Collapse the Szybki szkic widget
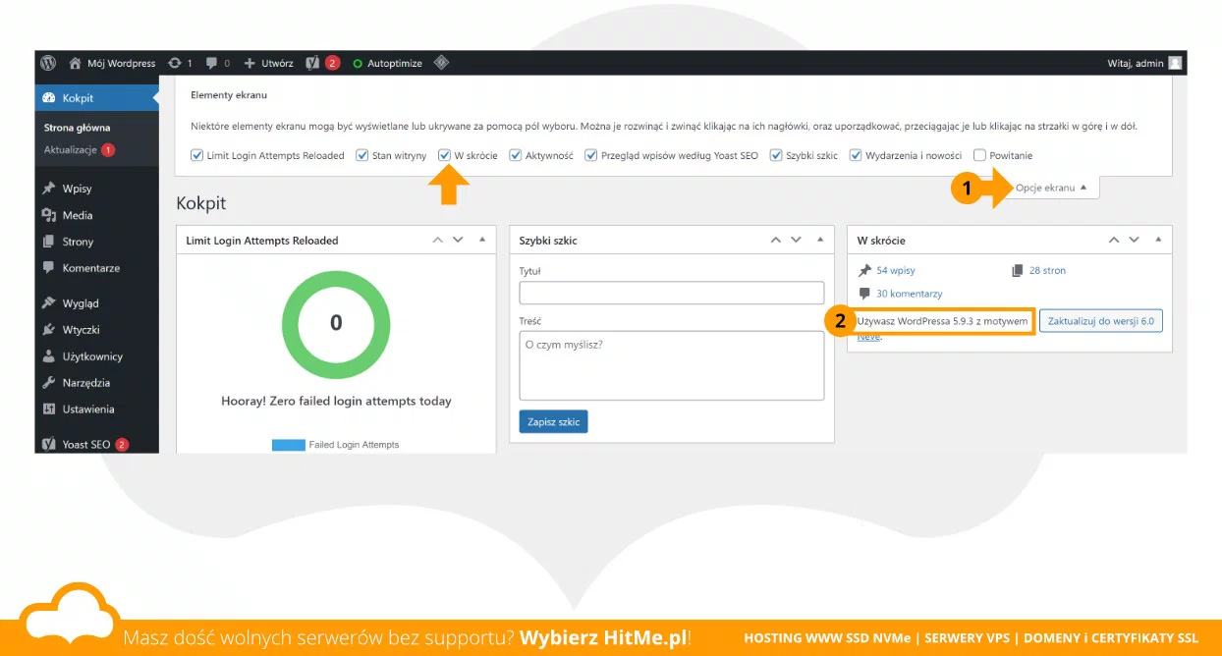This screenshot has width=1222, height=656. (819, 240)
